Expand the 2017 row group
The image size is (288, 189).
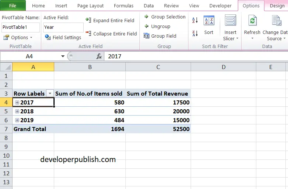[x=17, y=103]
